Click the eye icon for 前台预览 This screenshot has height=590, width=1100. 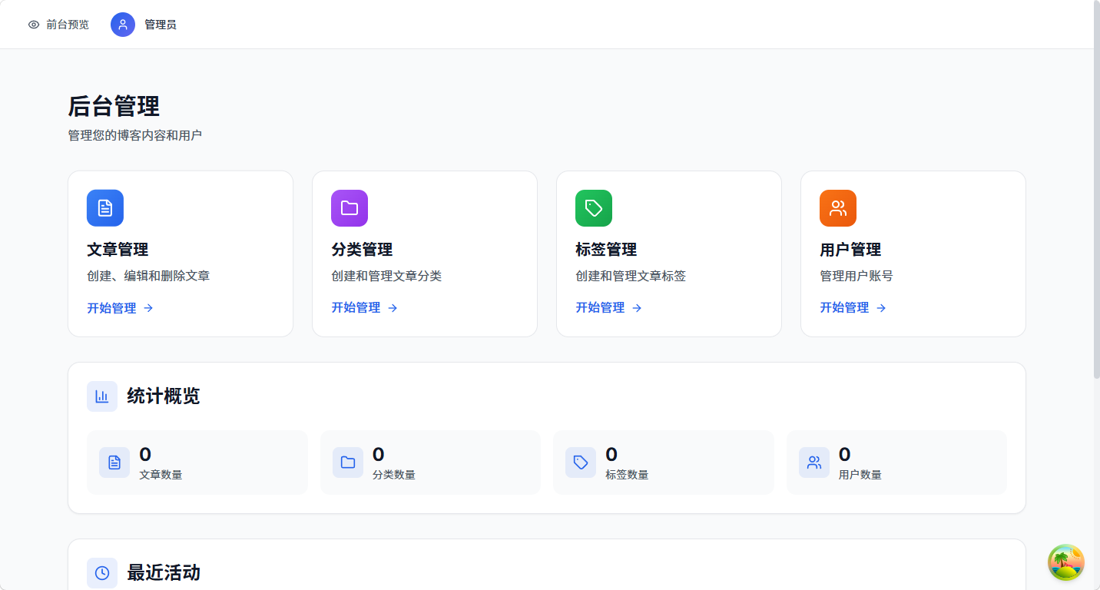tap(34, 25)
